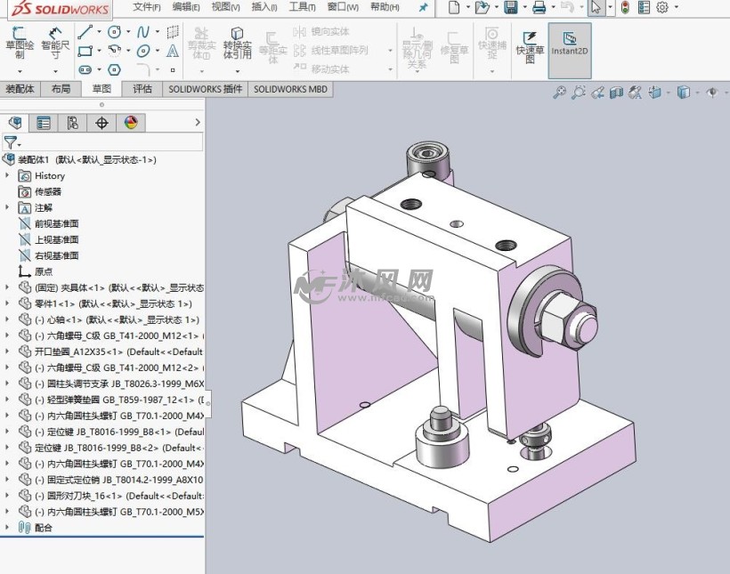730x574 pixels.
Task: Click the Rebuild traffic light icon
Action: click(x=625, y=7)
